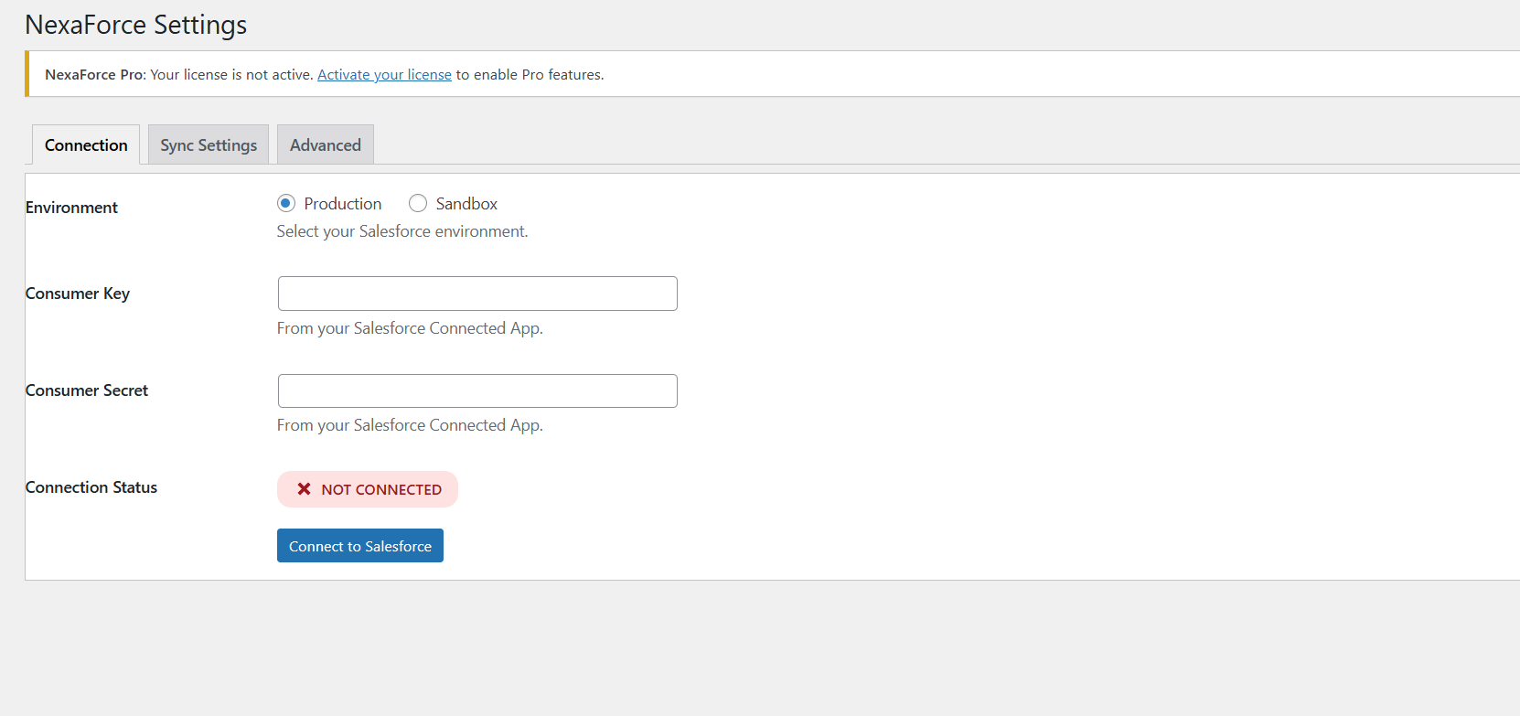Click the NexaForce Settings page heading
Image resolution: width=1520 pixels, height=716 pixels.
click(x=136, y=25)
